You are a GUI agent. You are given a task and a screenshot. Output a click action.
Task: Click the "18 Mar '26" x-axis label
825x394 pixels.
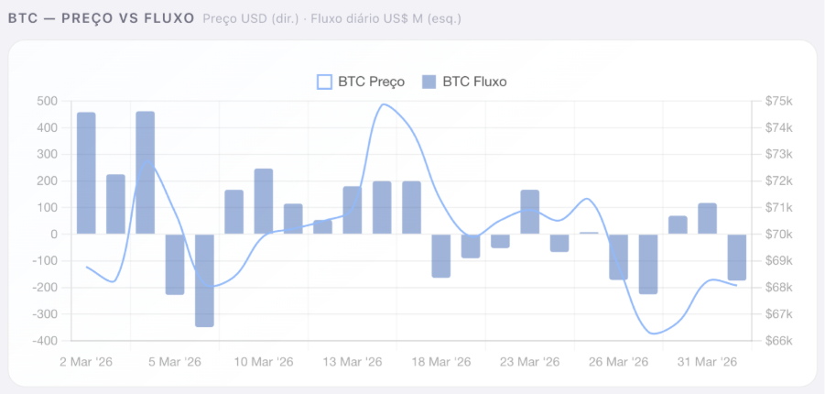(440, 362)
